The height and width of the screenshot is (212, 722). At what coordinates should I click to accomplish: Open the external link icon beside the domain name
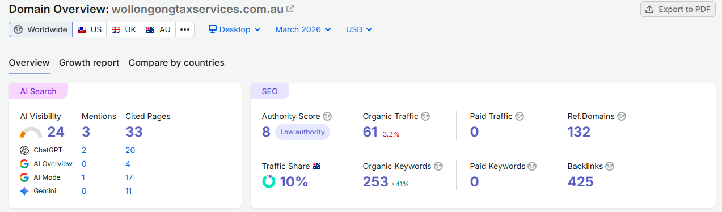pos(290,9)
